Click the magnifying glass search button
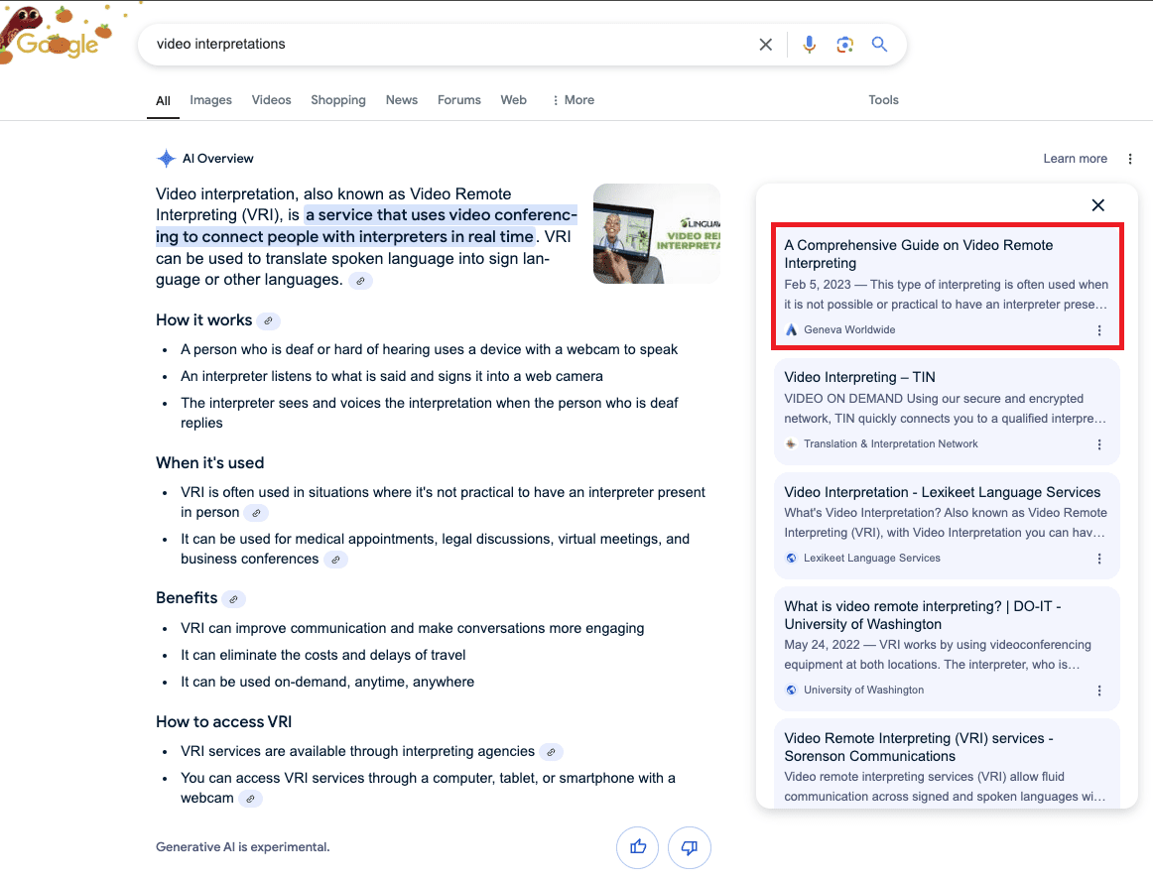The image size is (1153, 882). (879, 45)
